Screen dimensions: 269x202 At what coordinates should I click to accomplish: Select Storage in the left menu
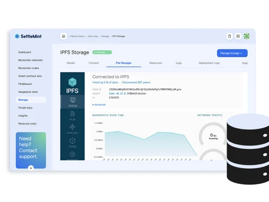coord(31,100)
